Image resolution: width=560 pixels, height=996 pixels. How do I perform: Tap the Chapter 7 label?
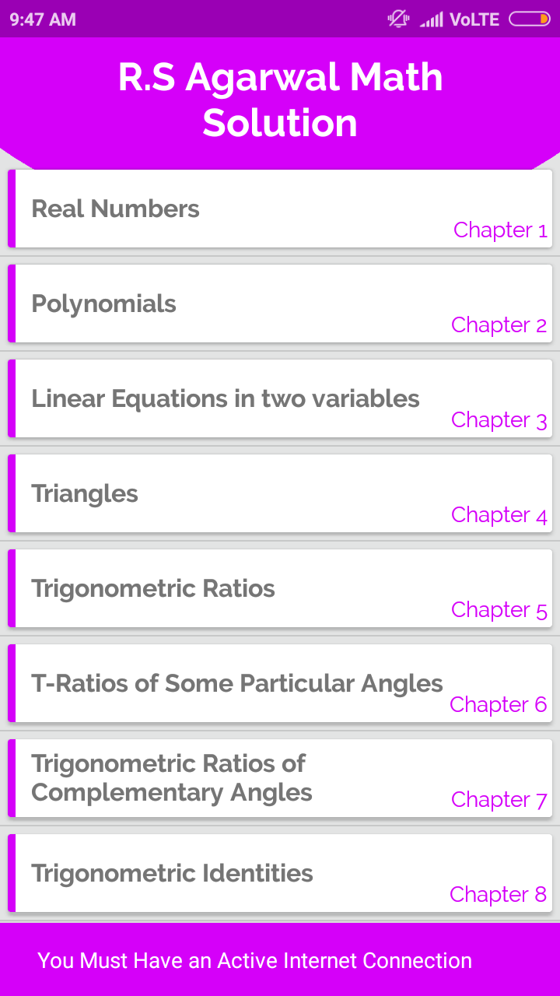coord(499,799)
